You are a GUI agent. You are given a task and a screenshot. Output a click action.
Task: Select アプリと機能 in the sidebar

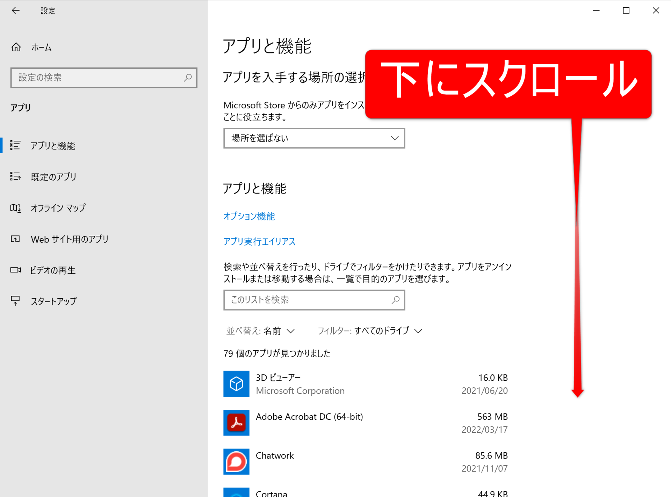point(52,146)
